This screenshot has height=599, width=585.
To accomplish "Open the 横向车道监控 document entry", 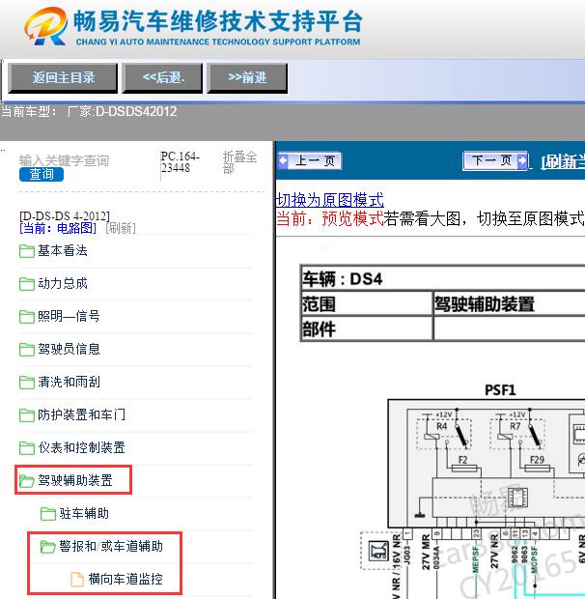I will pos(125,579).
